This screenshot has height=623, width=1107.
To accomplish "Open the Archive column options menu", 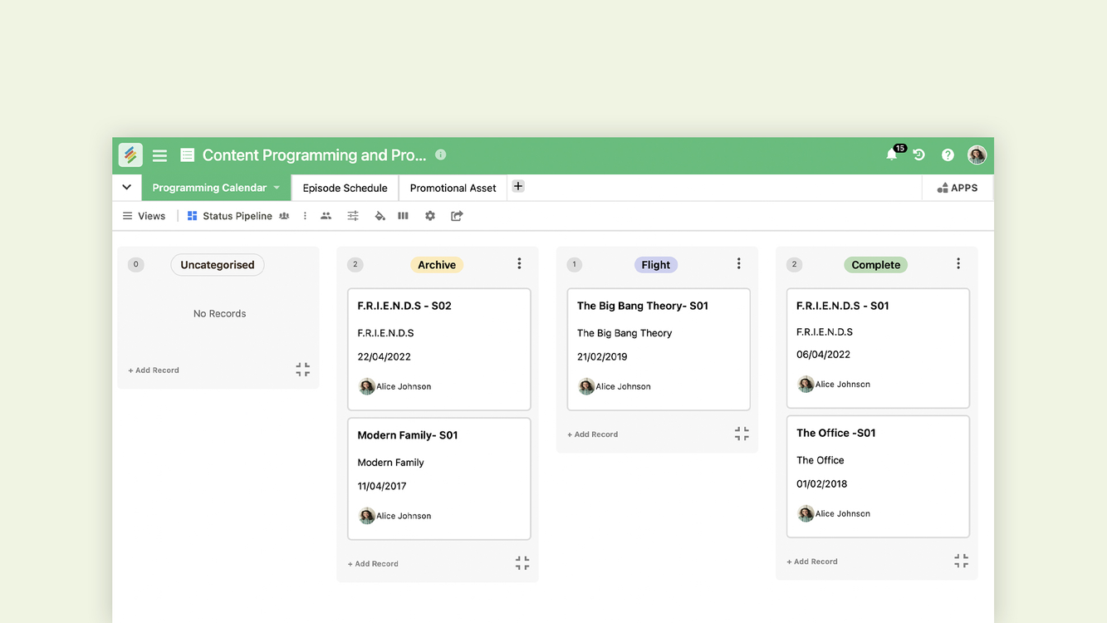I will click(x=519, y=264).
